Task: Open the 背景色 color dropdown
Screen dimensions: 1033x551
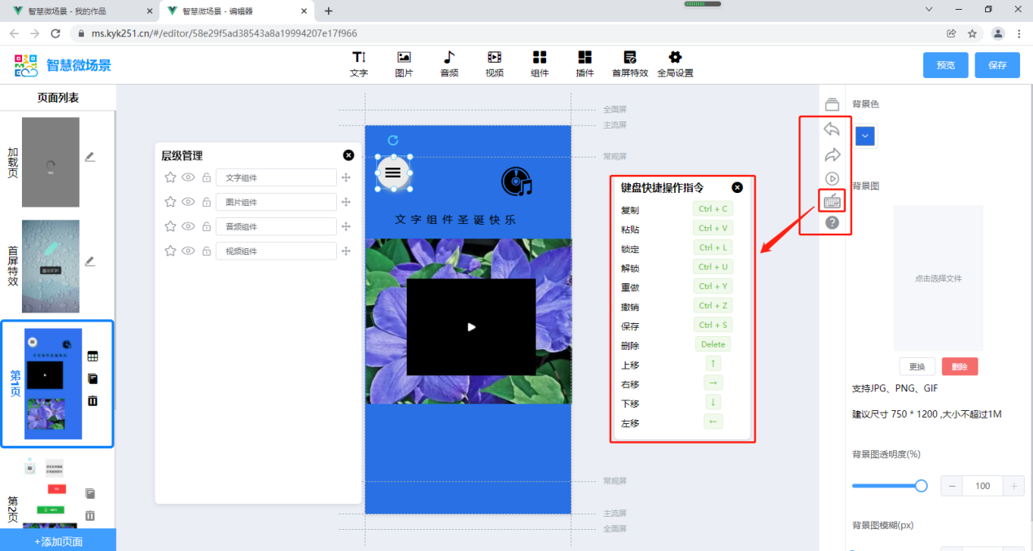Action: tap(865, 136)
